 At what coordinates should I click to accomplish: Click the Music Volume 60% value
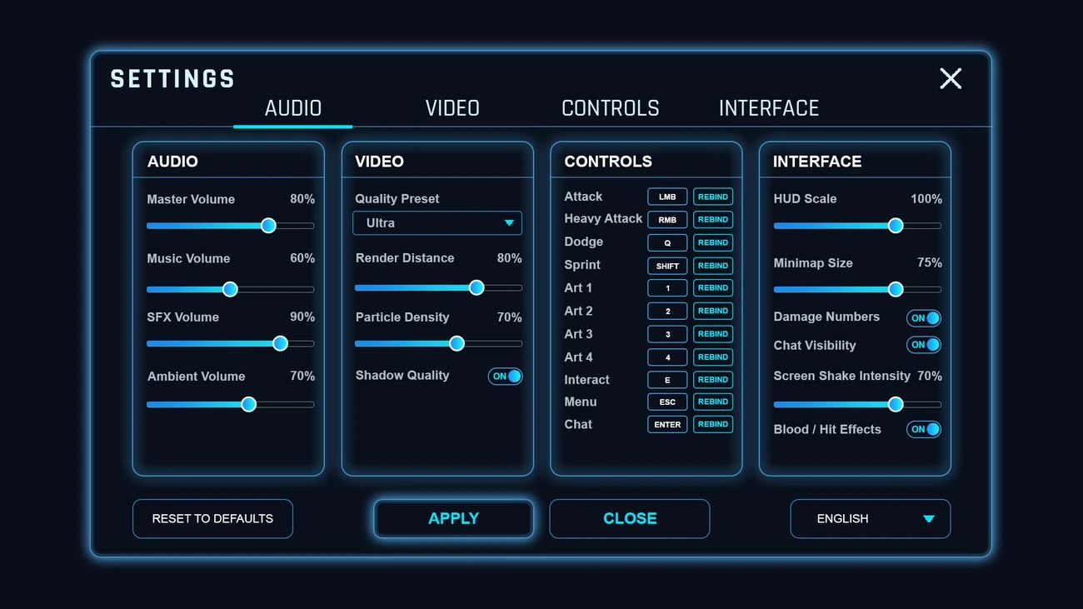click(302, 258)
